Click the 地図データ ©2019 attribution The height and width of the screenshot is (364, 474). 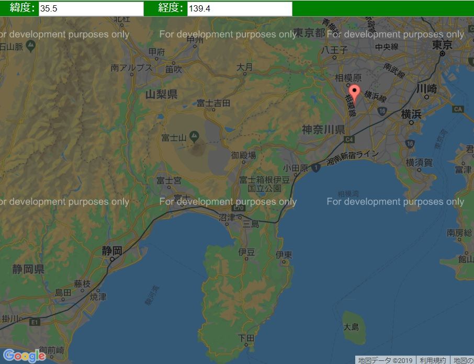386,360
